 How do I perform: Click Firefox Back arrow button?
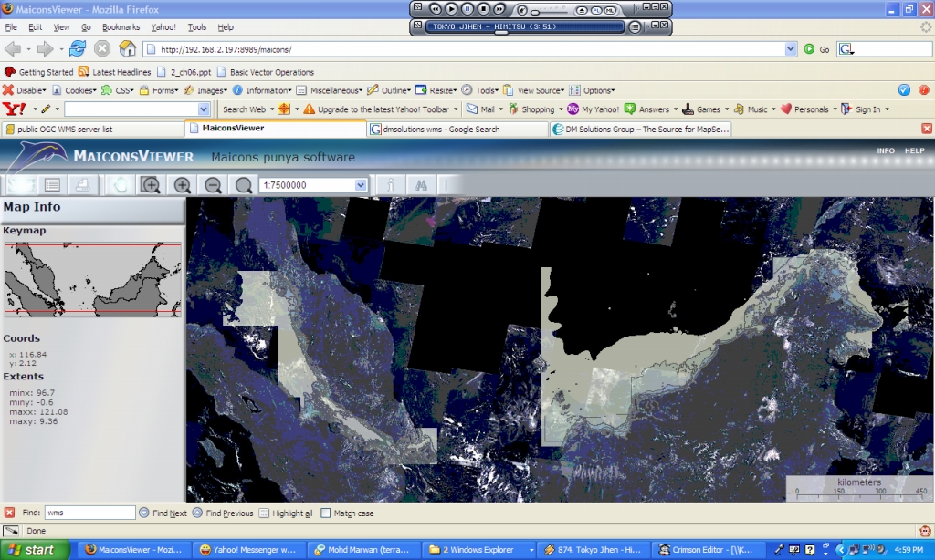(13, 49)
